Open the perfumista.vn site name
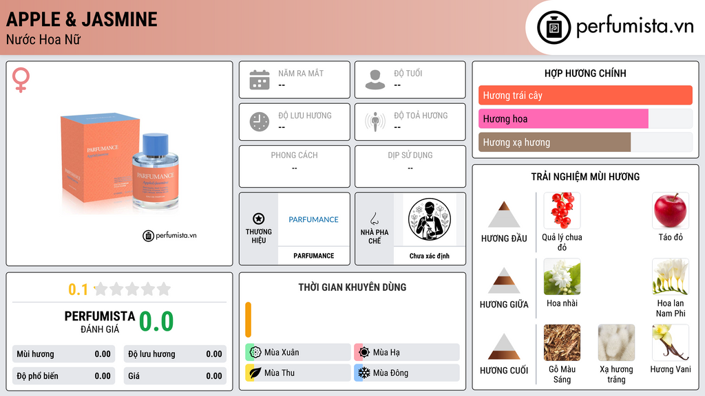The height and width of the screenshot is (396, 705). [635, 27]
